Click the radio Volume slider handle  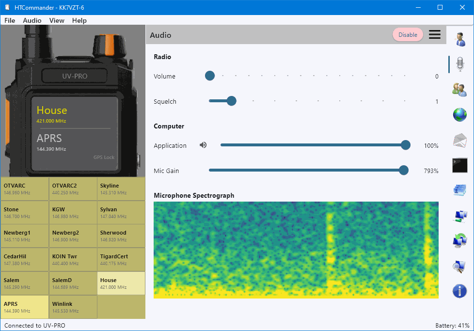click(210, 76)
